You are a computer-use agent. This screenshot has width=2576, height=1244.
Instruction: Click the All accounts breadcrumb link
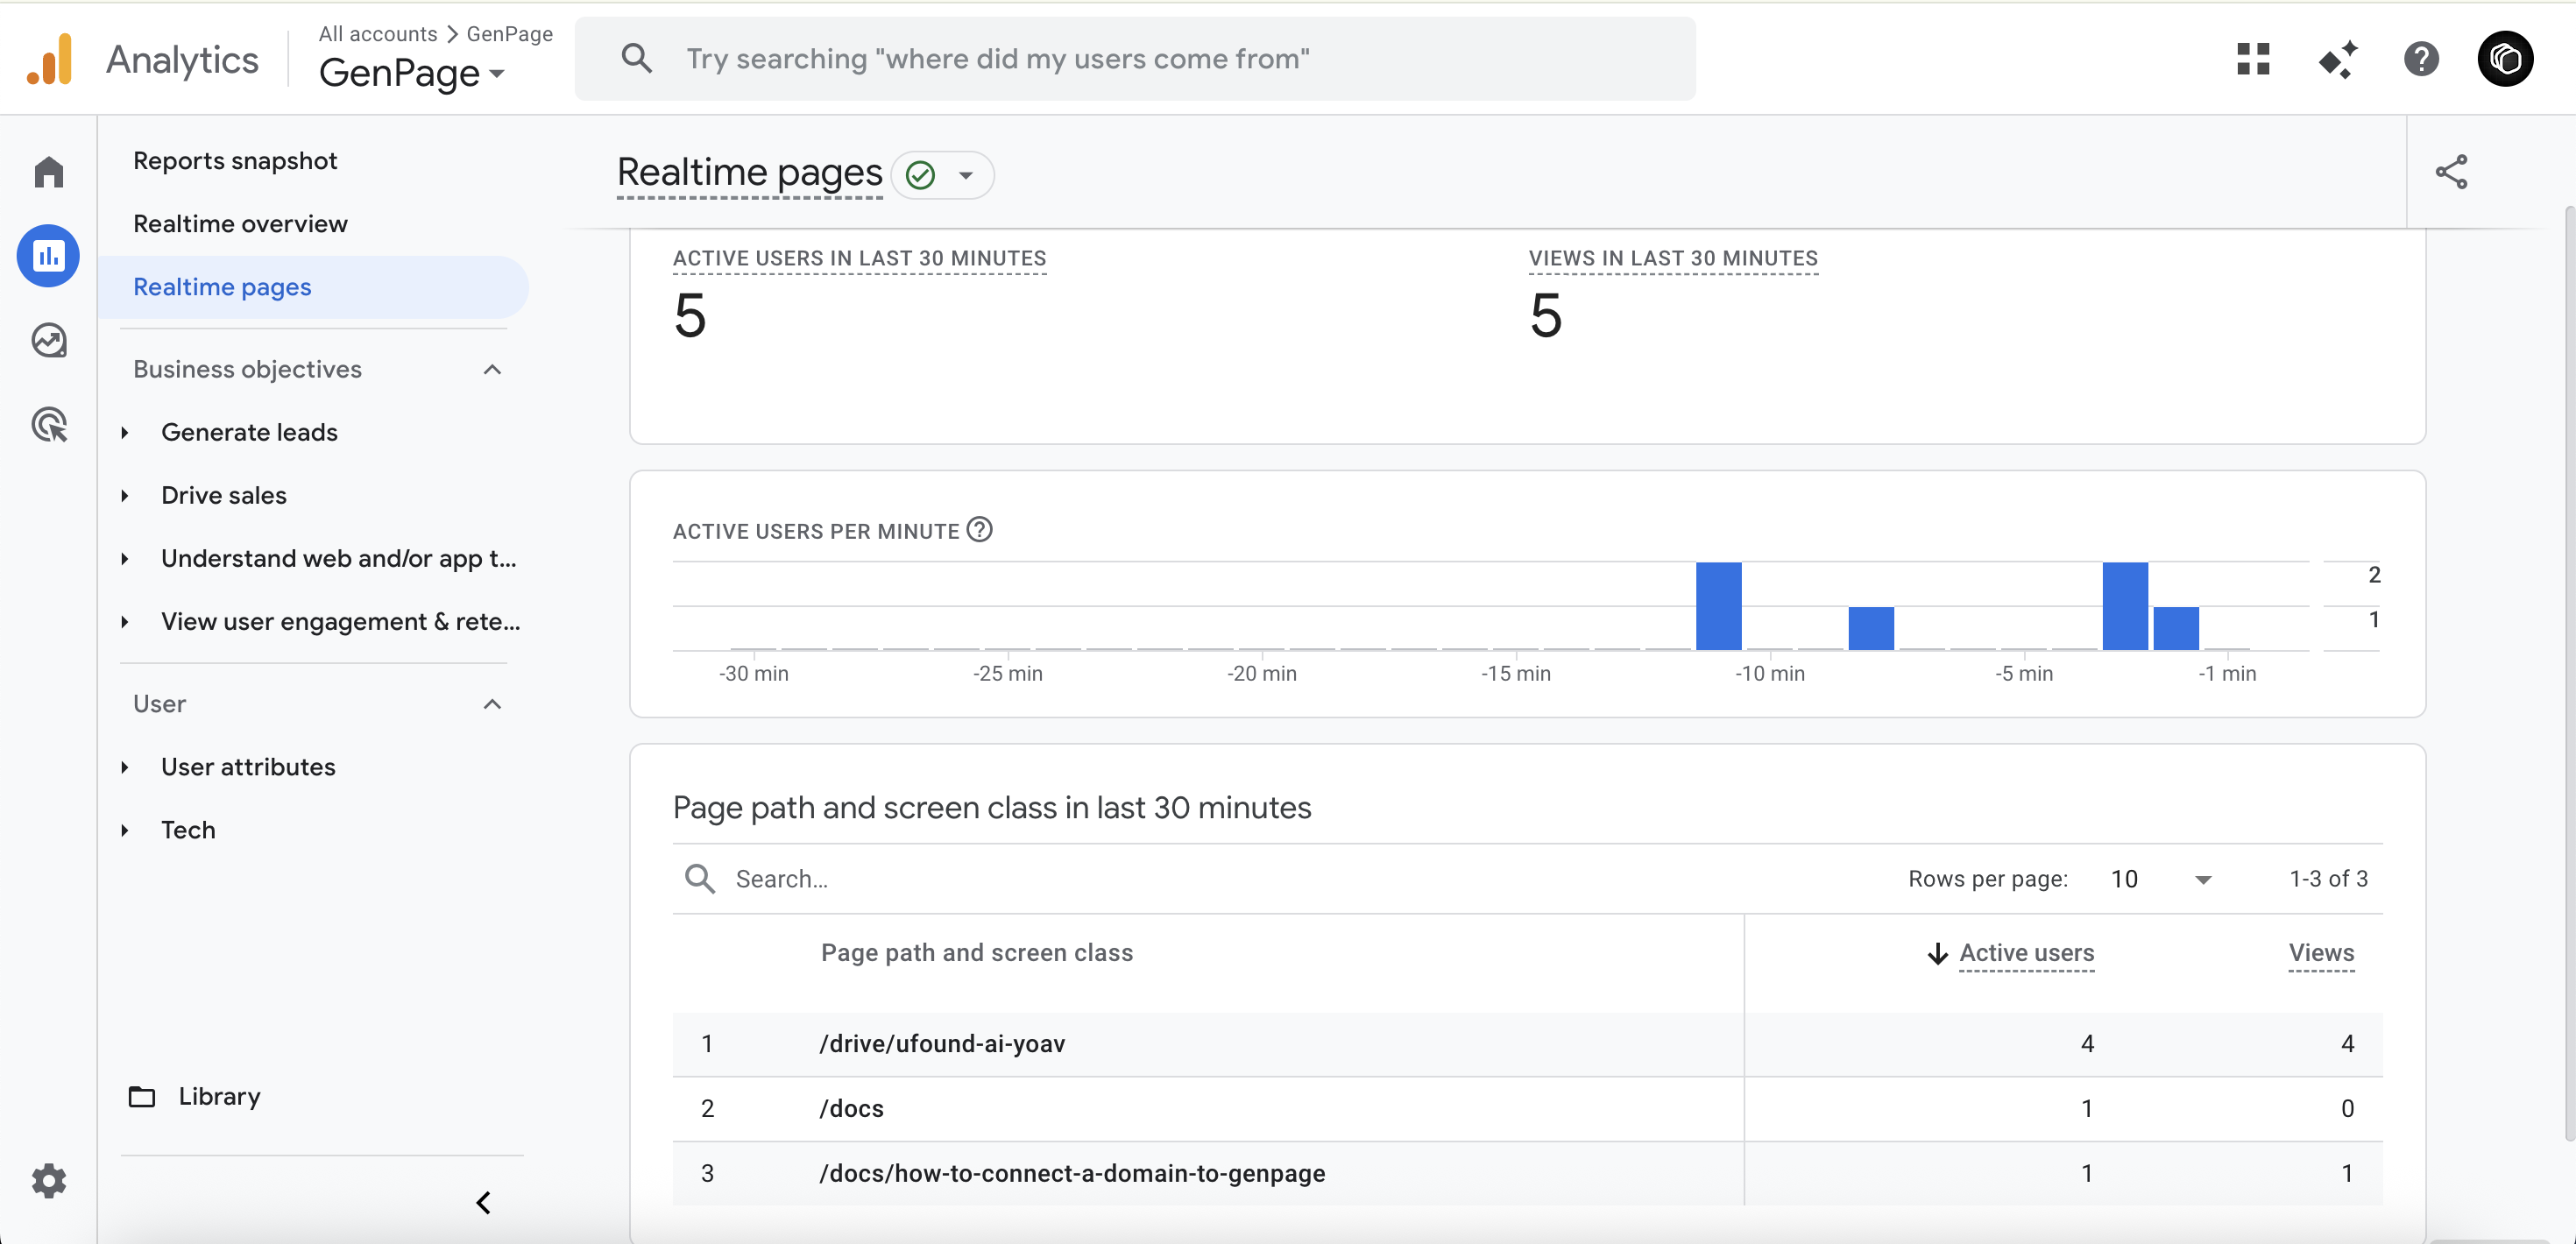tap(377, 34)
